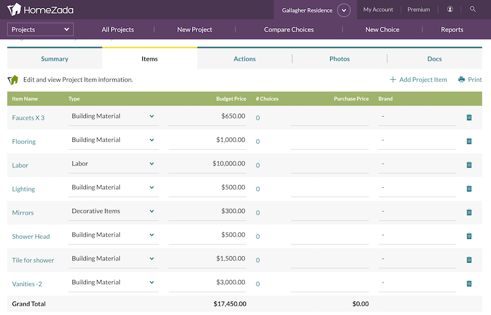Click Add Project Item

tap(418, 79)
